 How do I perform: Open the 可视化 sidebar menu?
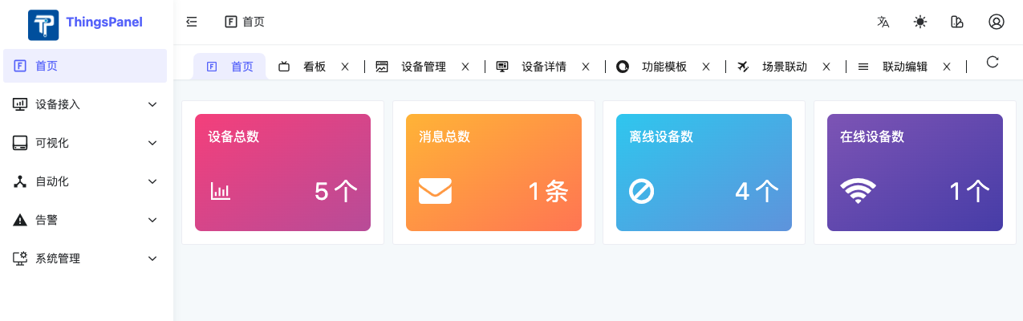(x=85, y=143)
